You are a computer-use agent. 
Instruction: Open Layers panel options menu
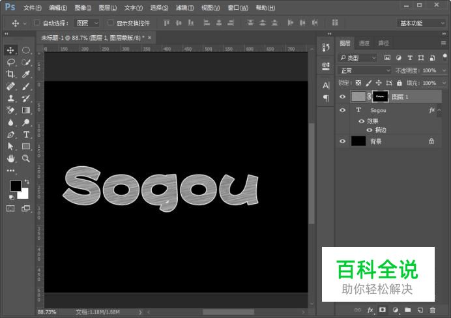pos(443,43)
